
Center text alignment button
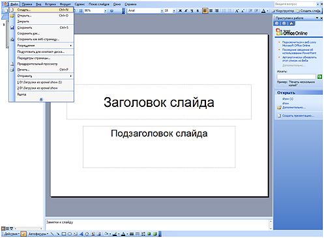coord(211,10)
